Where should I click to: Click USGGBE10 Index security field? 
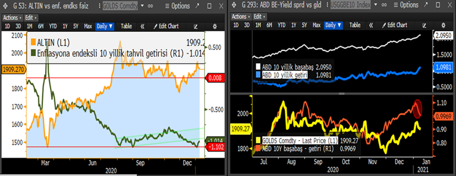click(351, 5)
